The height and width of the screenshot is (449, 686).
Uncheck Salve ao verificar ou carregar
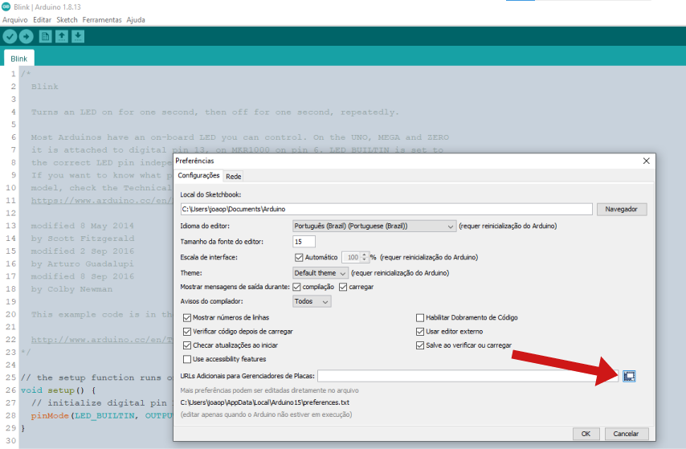pyautogui.click(x=420, y=345)
